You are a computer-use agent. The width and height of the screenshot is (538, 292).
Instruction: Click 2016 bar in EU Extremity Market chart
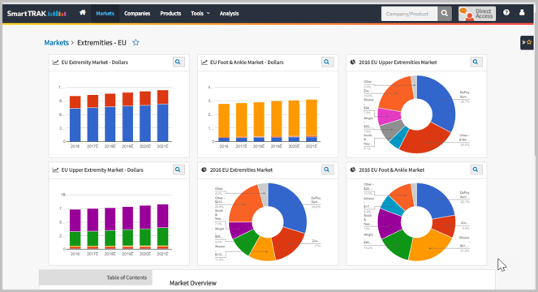(x=75, y=118)
